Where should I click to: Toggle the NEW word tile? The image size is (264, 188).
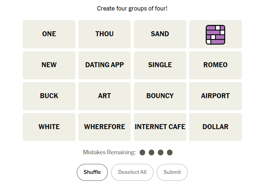point(49,65)
